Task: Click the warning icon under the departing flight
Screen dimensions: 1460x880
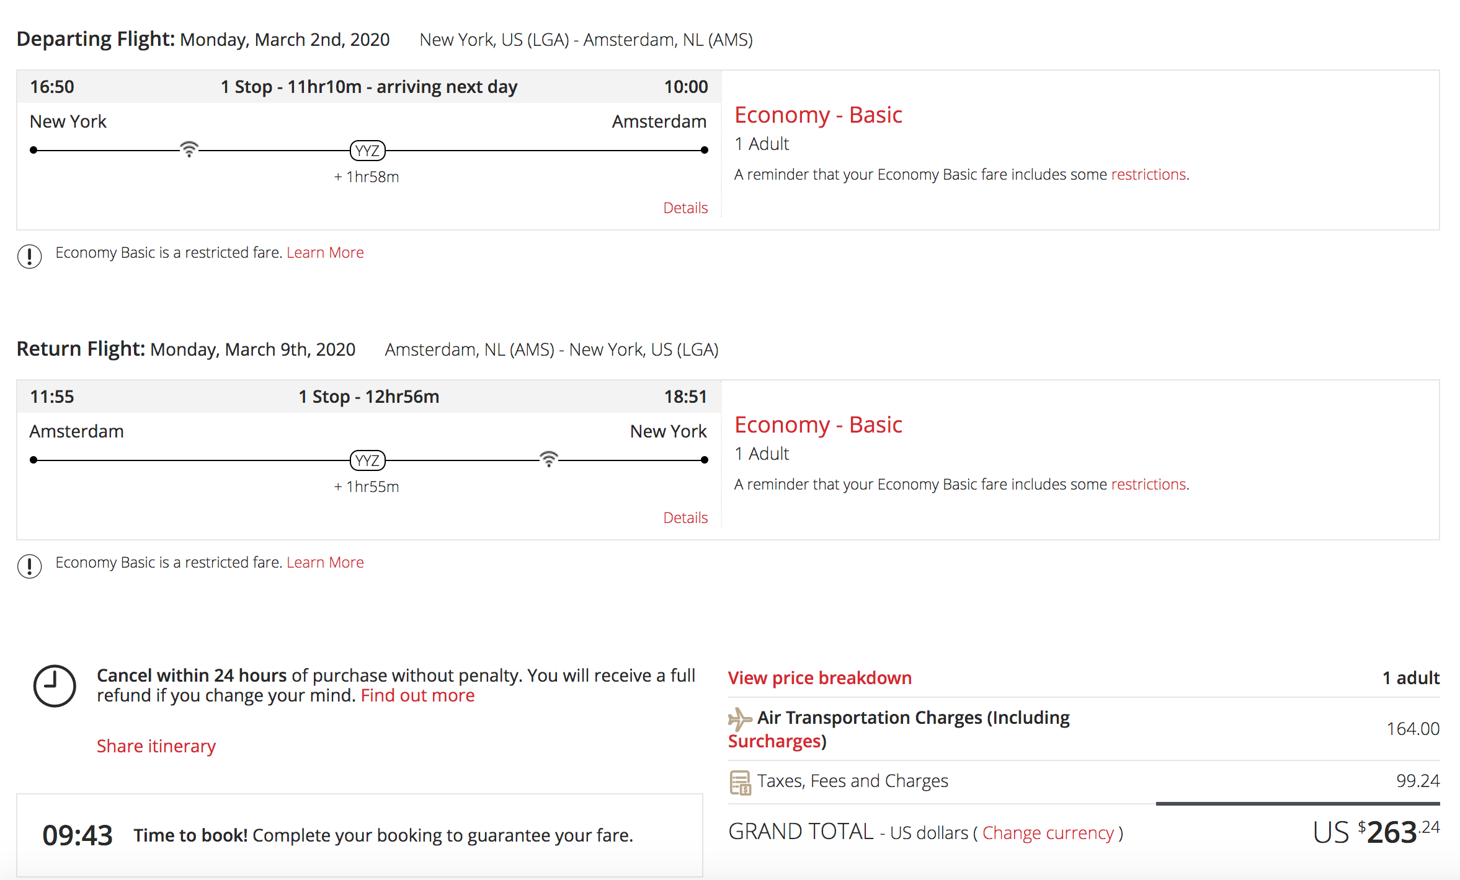Action: 30,255
